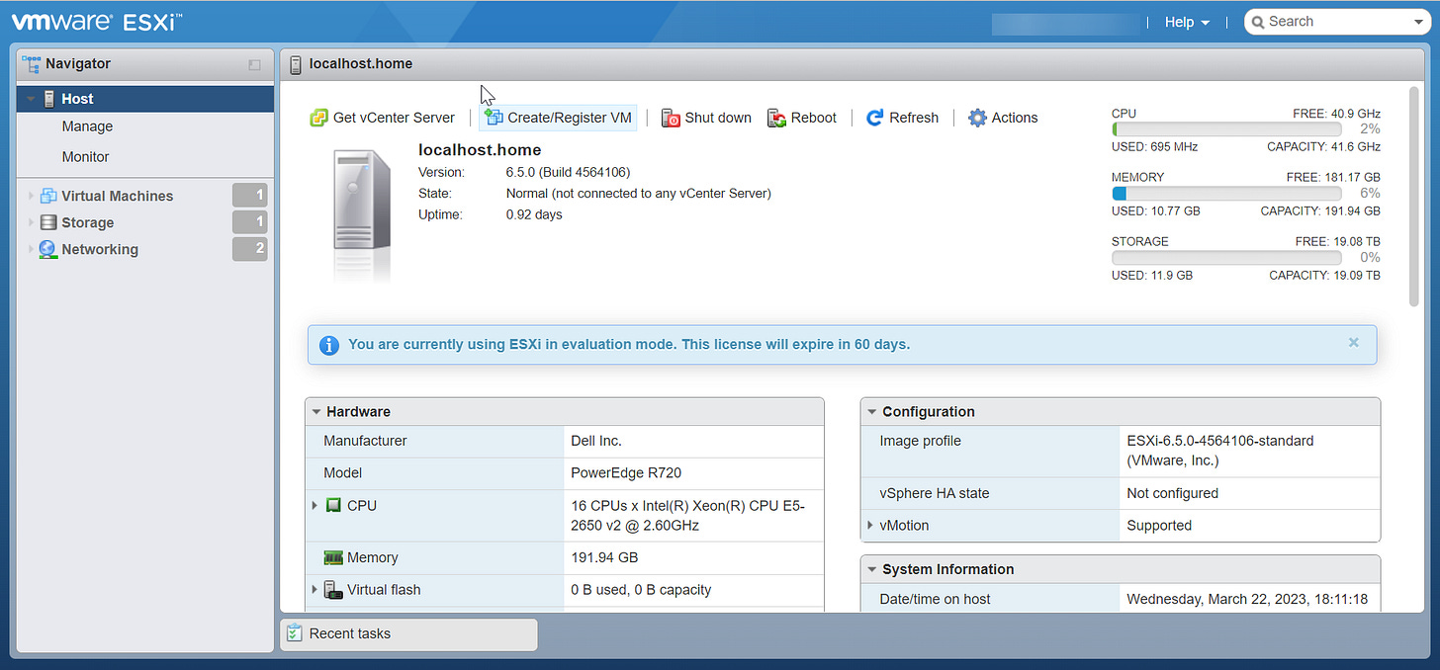The width and height of the screenshot is (1440, 670).
Task: Open the Recent tasks panel
Action: (x=409, y=633)
